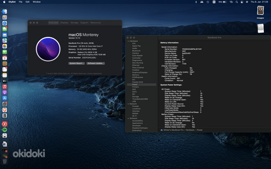
Task: Open Finder from the dock
Action: click(5, 12)
